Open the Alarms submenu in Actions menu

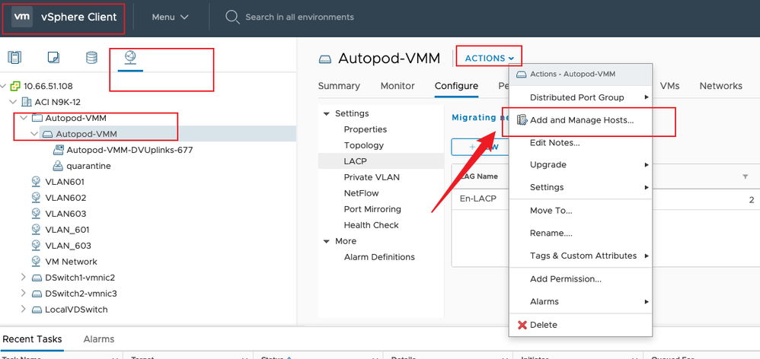pos(580,301)
